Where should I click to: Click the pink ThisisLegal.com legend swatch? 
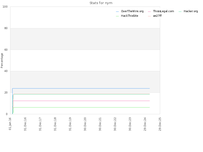(x=149, y=12)
